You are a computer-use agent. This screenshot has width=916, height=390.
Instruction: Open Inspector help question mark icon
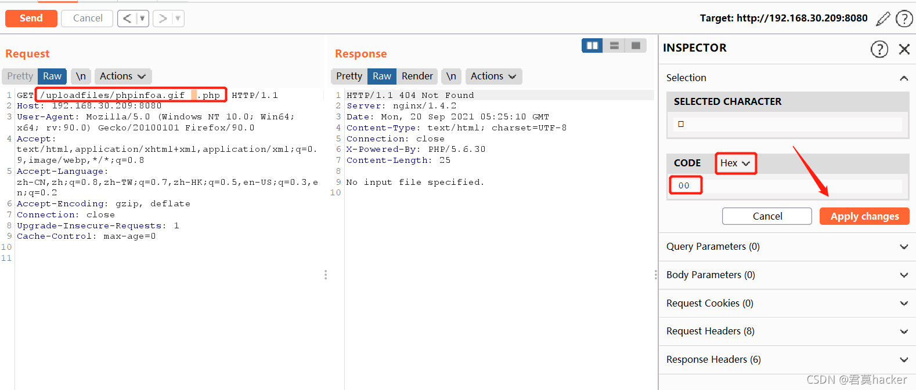tap(879, 49)
